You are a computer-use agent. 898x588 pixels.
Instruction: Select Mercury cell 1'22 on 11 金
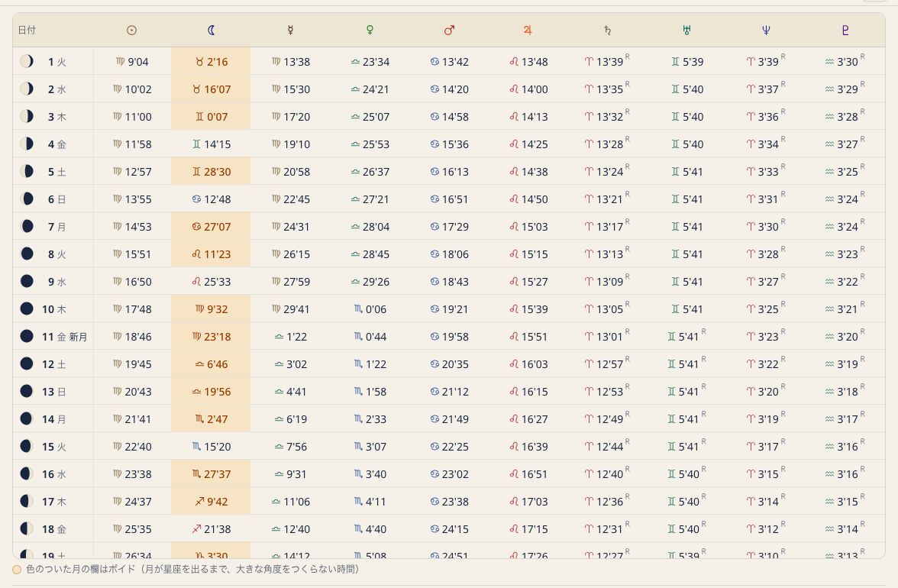tap(290, 337)
